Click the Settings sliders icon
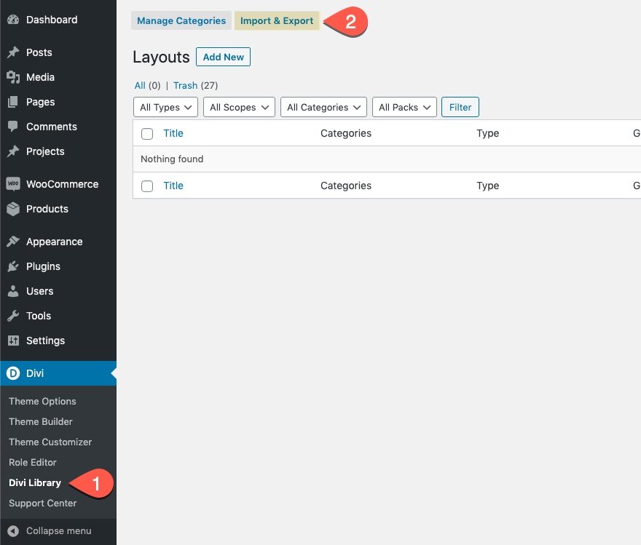Viewport: 641px width, 545px height. pyautogui.click(x=13, y=341)
